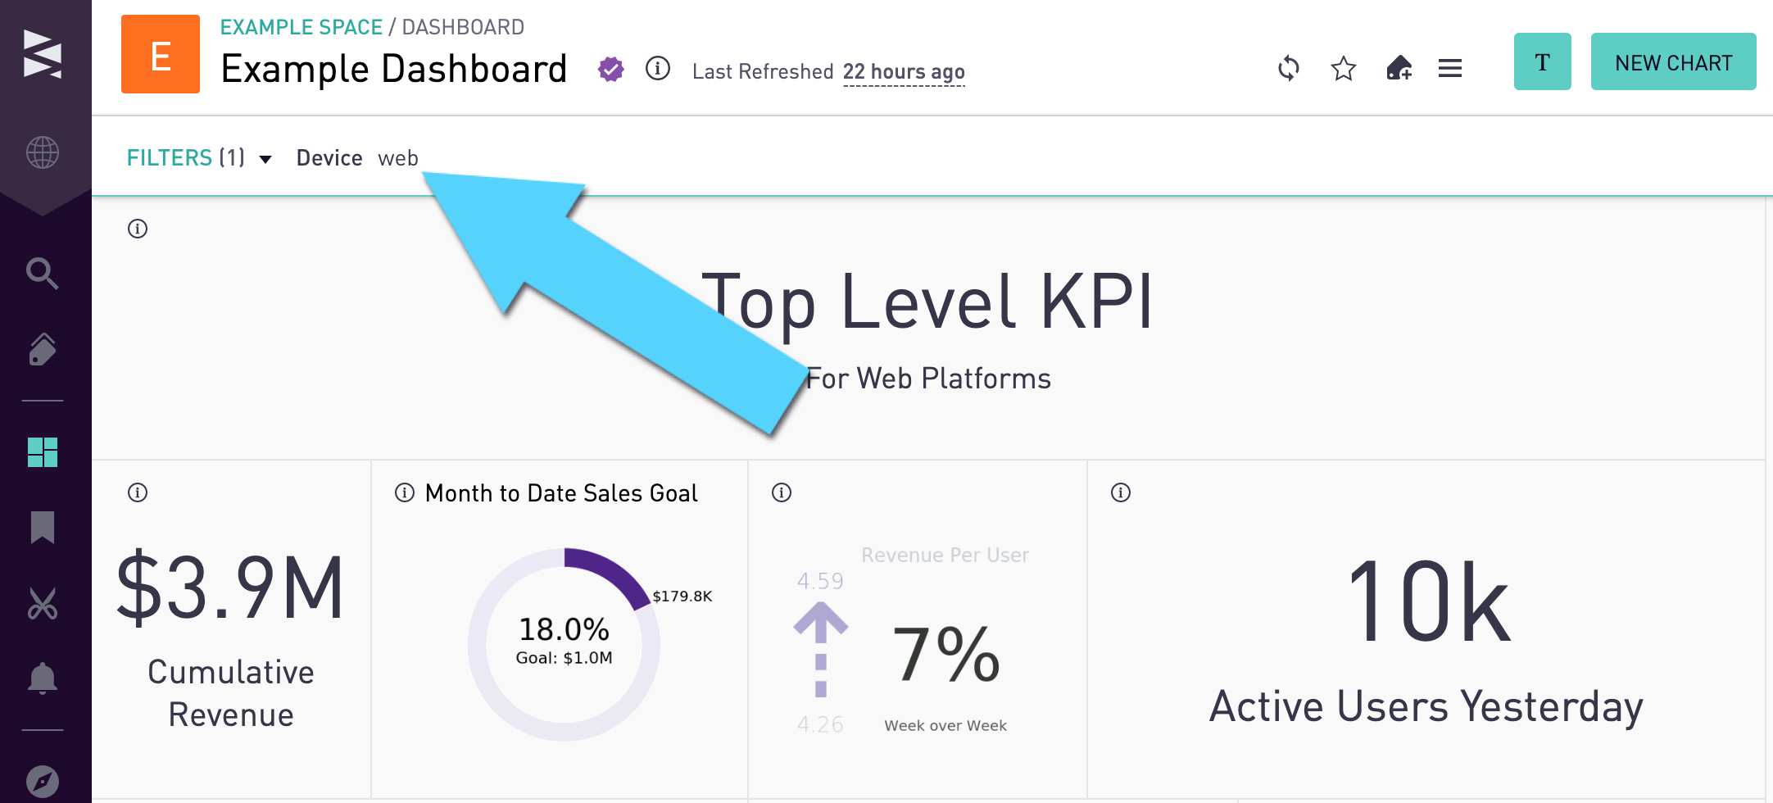Click the verified badge beside the dashboard title
The image size is (1773, 803).
click(x=609, y=70)
